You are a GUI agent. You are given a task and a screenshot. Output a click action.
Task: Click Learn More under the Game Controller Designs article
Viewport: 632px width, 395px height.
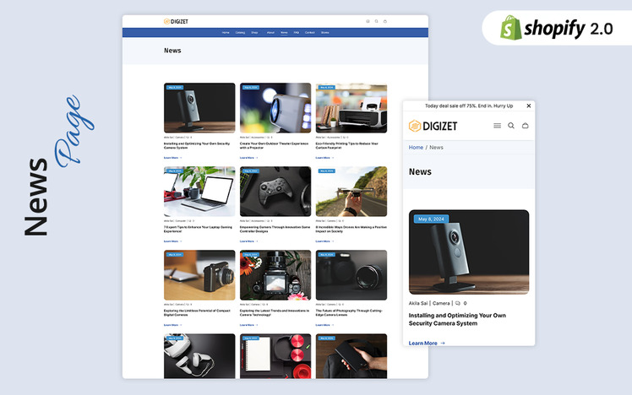(x=248, y=241)
